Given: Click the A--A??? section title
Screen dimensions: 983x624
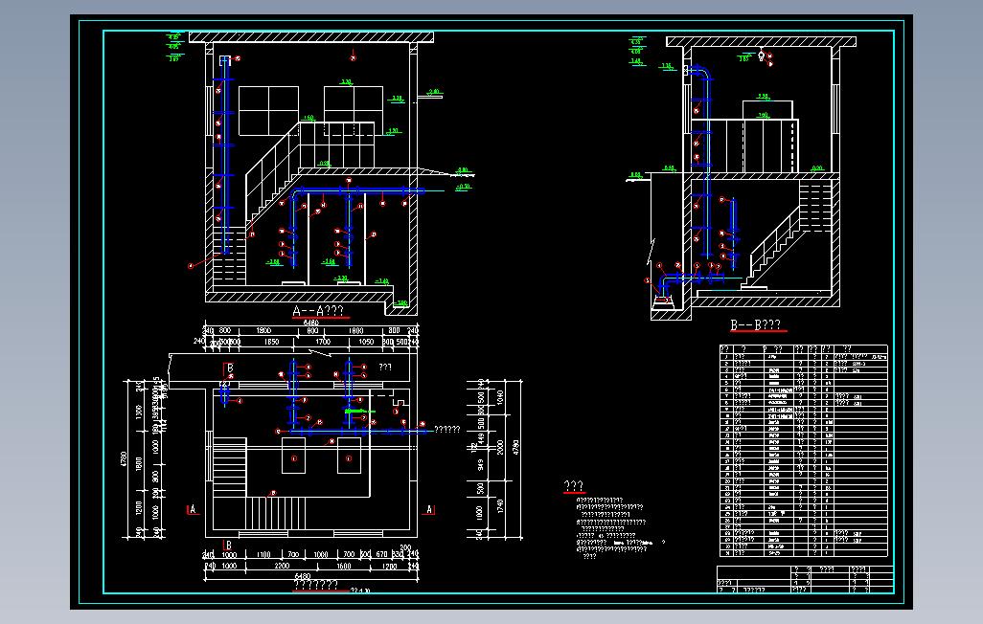Looking at the screenshot, I should pos(318,311).
